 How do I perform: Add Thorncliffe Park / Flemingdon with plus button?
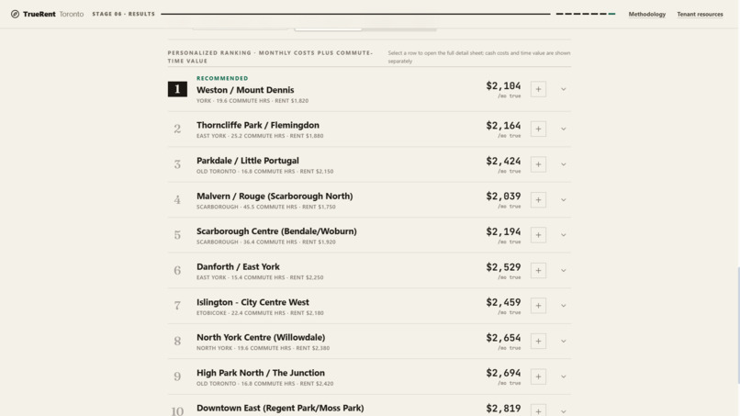coord(538,129)
